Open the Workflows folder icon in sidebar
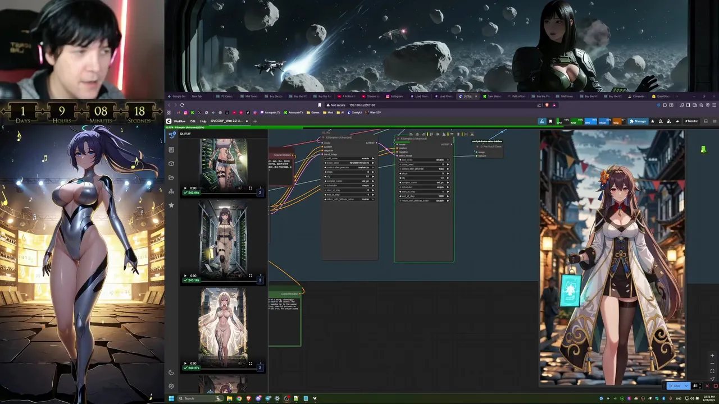Viewport: 719px width, 404px height. click(171, 177)
